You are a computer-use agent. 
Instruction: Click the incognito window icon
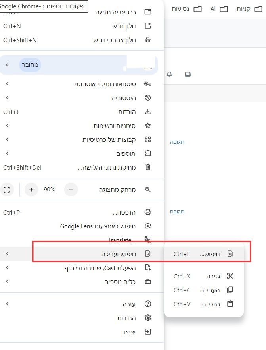pyautogui.click(x=148, y=40)
